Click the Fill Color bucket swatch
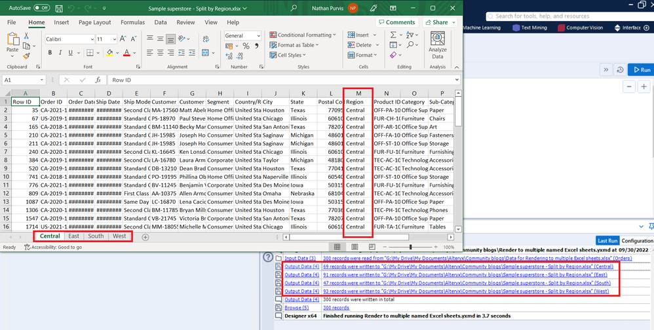Image resolution: width=654 pixels, height=330 pixels. pos(109,53)
